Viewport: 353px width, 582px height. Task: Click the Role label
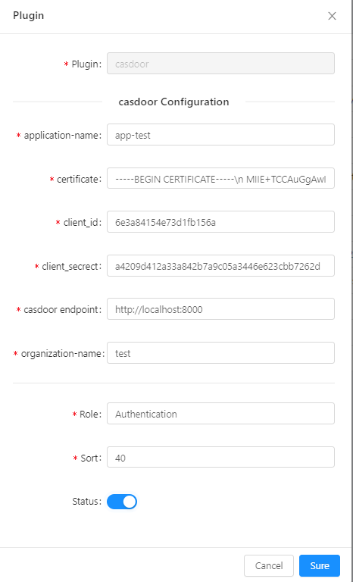(90, 415)
